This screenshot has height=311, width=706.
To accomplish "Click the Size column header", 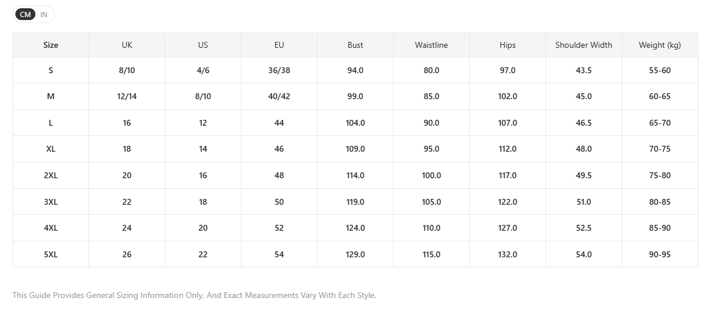I will tap(51, 45).
